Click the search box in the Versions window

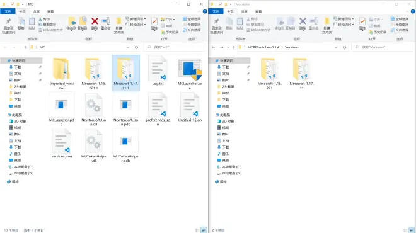click(383, 47)
